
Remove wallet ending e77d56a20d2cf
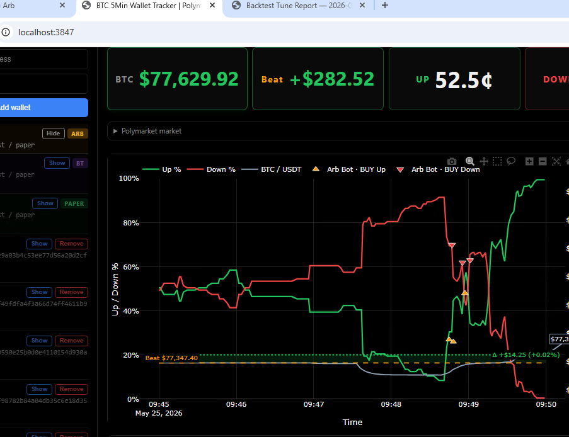coord(71,244)
